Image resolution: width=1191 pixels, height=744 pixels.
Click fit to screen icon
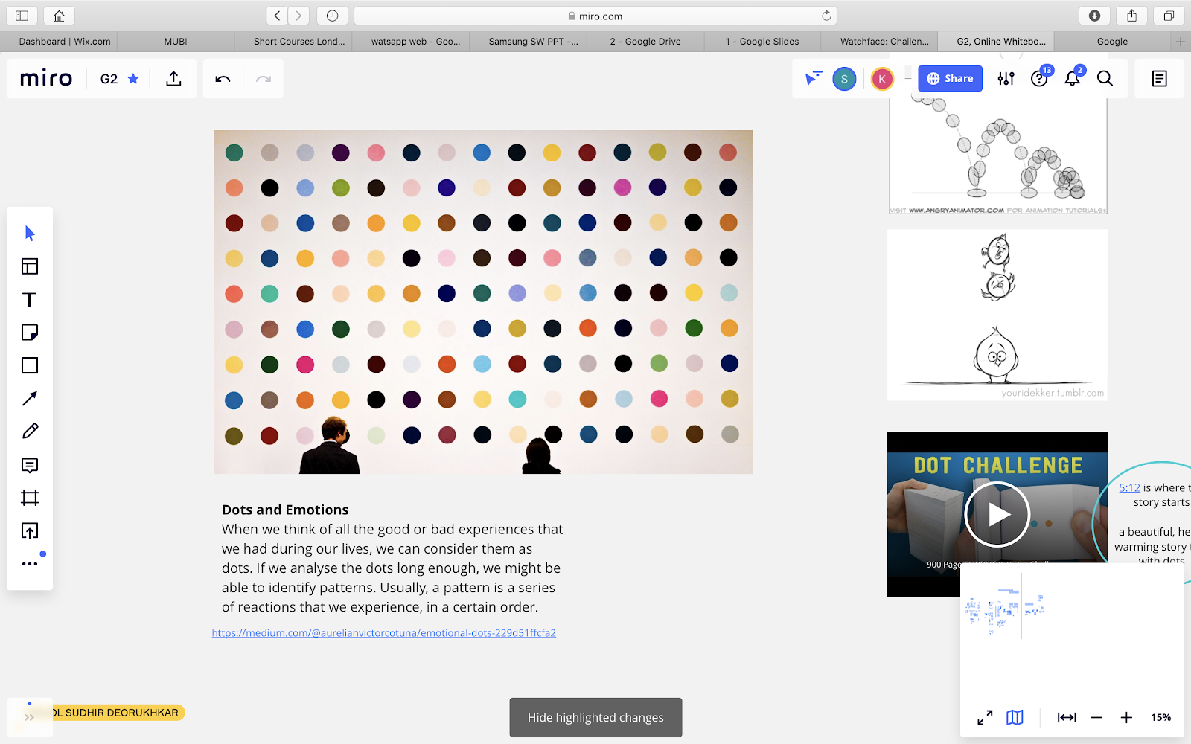pyautogui.click(x=1067, y=717)
